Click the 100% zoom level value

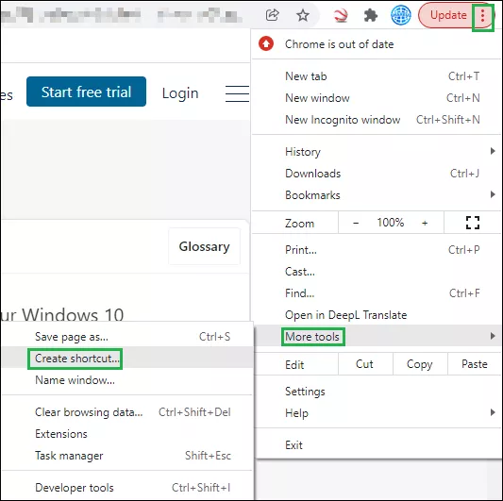(x=391, y=223)
